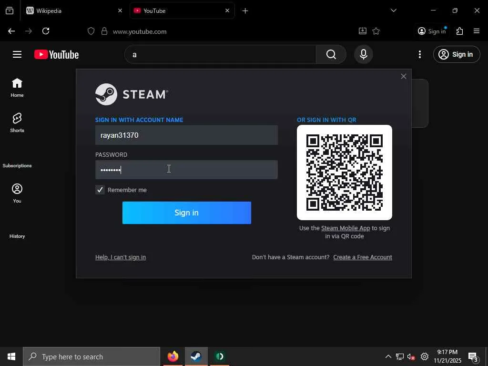Open the browser extensions puzzle icon
Viewport: 488px width, 366px height.
tap(460, 31)
